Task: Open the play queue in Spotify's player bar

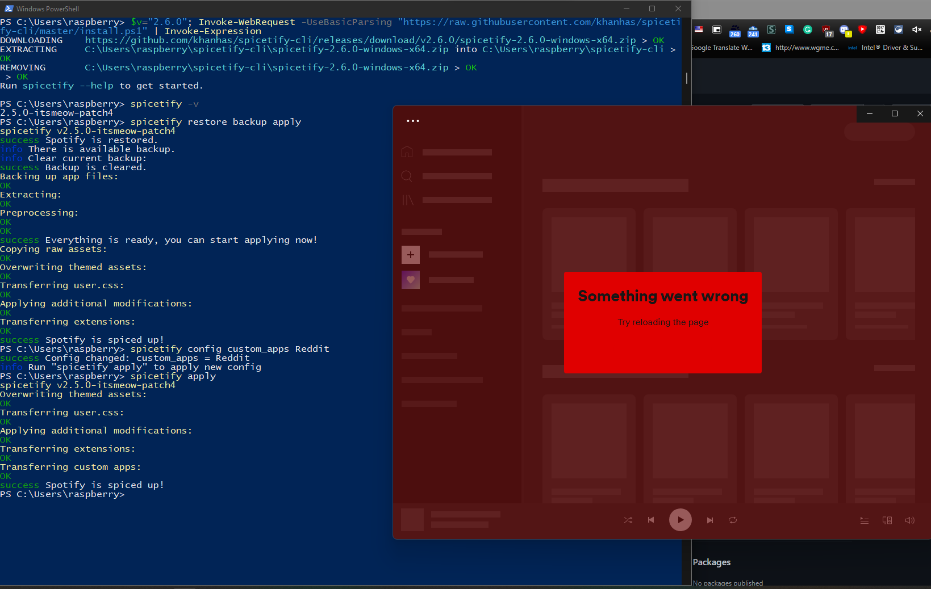Action: pyautogui.click(x=865, y=520)
